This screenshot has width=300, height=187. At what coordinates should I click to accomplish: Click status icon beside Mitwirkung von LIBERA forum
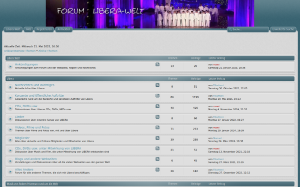10,151
